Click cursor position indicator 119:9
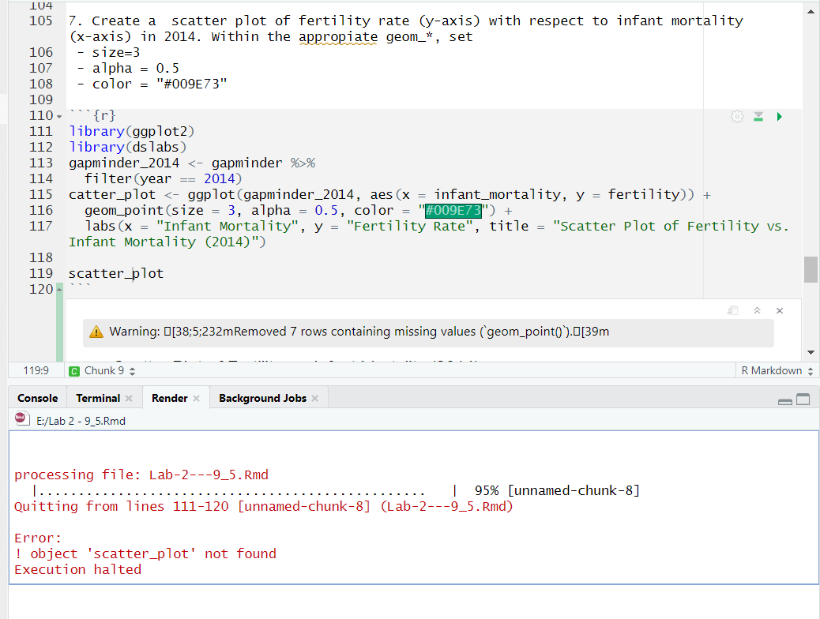This screenshot has height=619, width=820. click(x=36, y=370)
